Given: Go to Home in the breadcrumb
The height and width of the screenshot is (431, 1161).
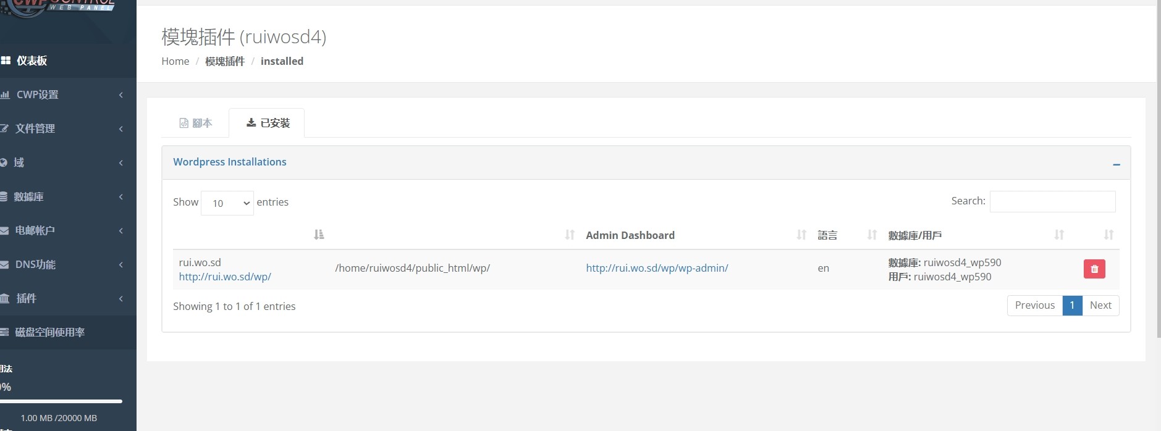Looking at the screenshot, I should [175, 61].
